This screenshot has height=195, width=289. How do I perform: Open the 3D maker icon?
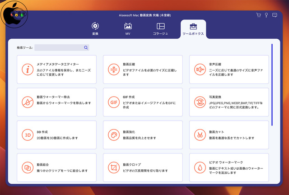pos(28,135)
